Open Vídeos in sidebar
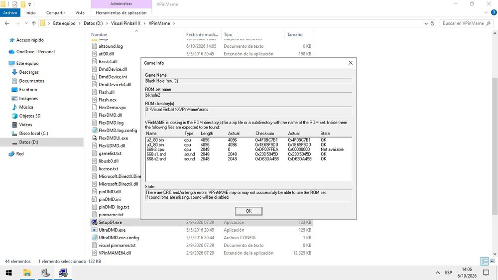 click(x=25, y=125)
